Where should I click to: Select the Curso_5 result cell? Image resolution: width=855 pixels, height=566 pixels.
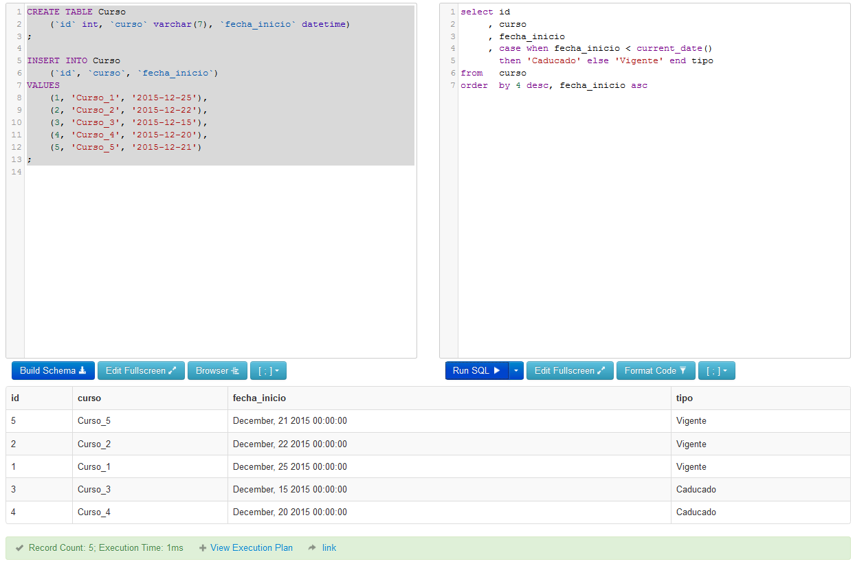tap(94, 421)
